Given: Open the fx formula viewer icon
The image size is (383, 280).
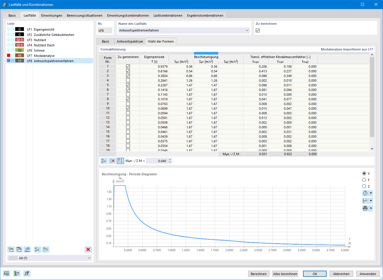Looking at the screenshot, I should pyautogui.click(x=27, y=273).
